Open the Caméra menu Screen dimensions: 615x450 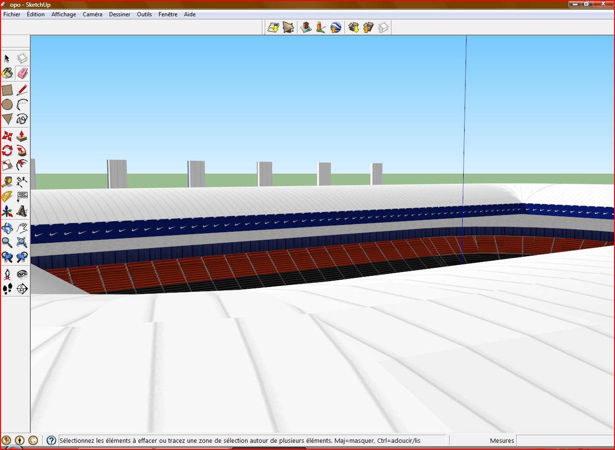pyautogui.click(x=92, y=14)
